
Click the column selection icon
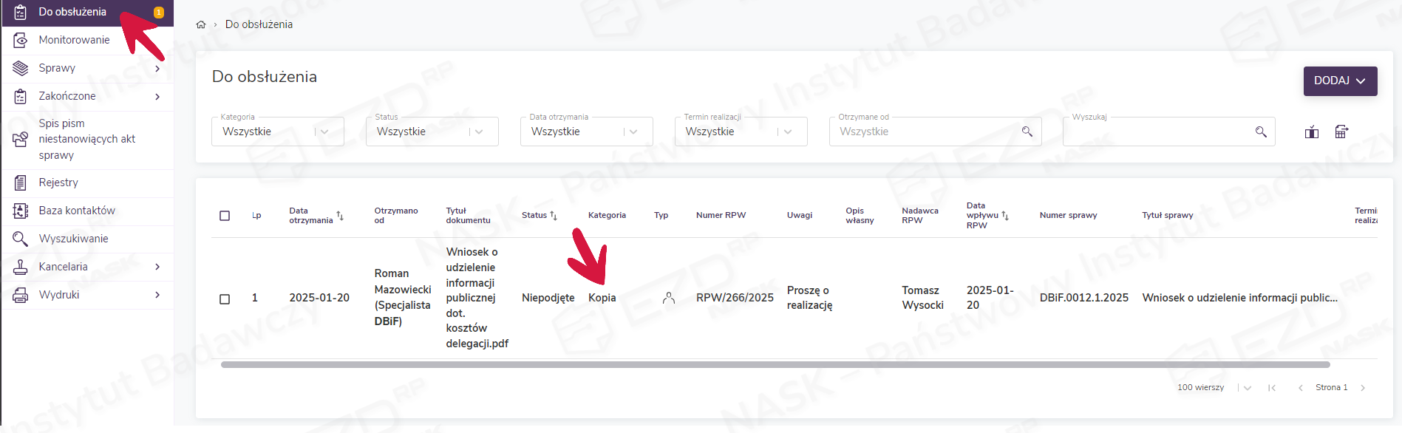1311,132
